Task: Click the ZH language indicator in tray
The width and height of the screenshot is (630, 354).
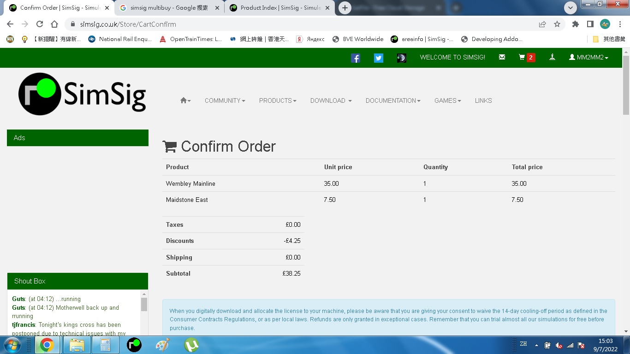Action: point(523,344)
